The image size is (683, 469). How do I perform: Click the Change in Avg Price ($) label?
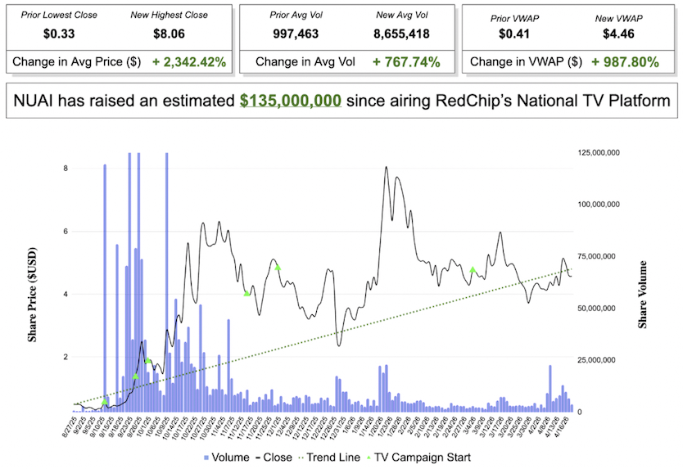click(77, 62)
